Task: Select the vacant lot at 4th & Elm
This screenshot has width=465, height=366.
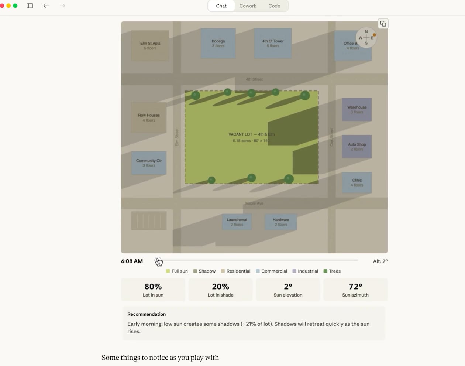Action: click(x=251, y=137)
